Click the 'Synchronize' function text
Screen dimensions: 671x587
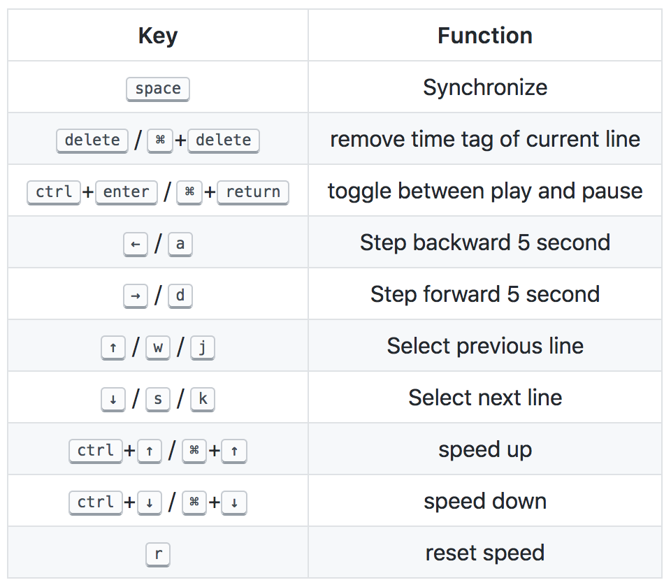485,87
